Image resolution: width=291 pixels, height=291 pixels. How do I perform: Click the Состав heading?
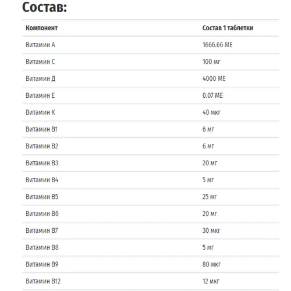(44, 7)
